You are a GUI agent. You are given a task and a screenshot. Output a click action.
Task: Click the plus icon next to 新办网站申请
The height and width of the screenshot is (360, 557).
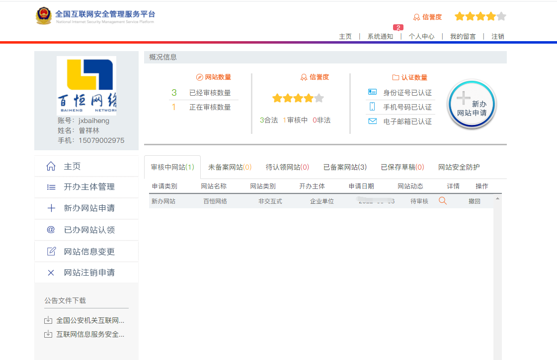tap(50, 208)
